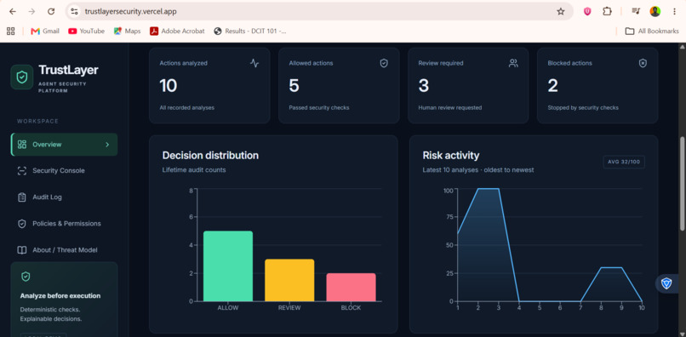This screenshot has height=337, width=686.
Task: Open About / Threat Model page
Action: tap(65, 250)
